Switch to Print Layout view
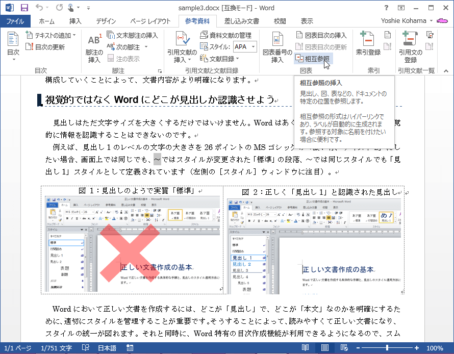The height and width of the screenshot is (354, 454). pyautogui.click(x=324, y=348)
